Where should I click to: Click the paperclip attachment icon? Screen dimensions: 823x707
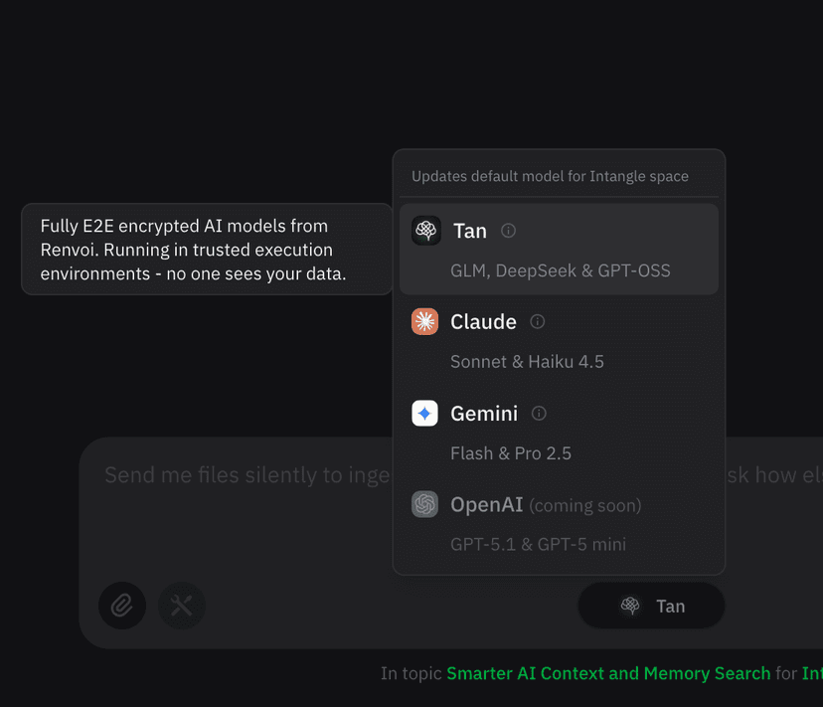coord(122,606)
